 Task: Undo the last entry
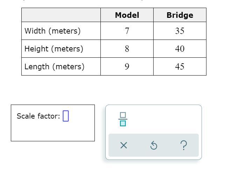pos(154,145)
